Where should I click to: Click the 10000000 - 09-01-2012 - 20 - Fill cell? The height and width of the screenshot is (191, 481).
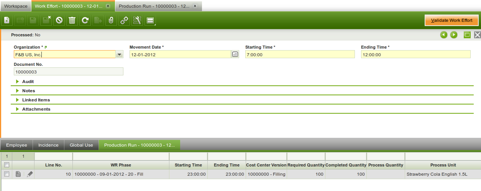(121, 174)
